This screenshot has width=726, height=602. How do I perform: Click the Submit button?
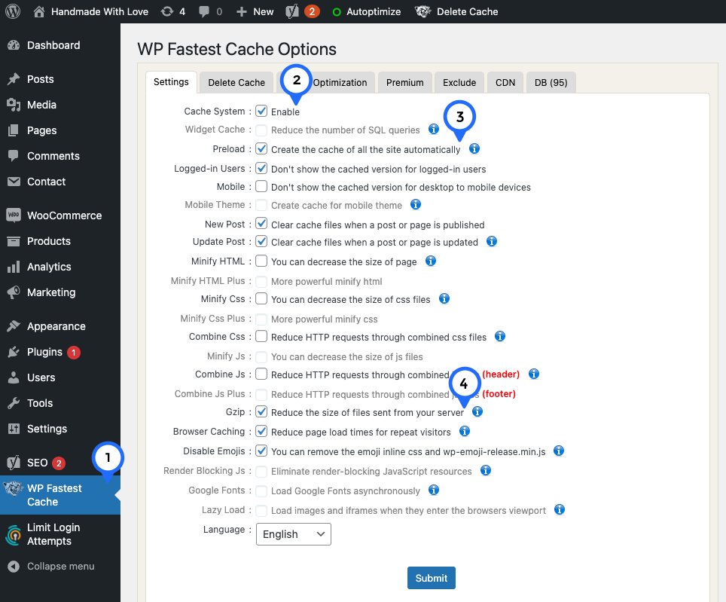point(432,578)
